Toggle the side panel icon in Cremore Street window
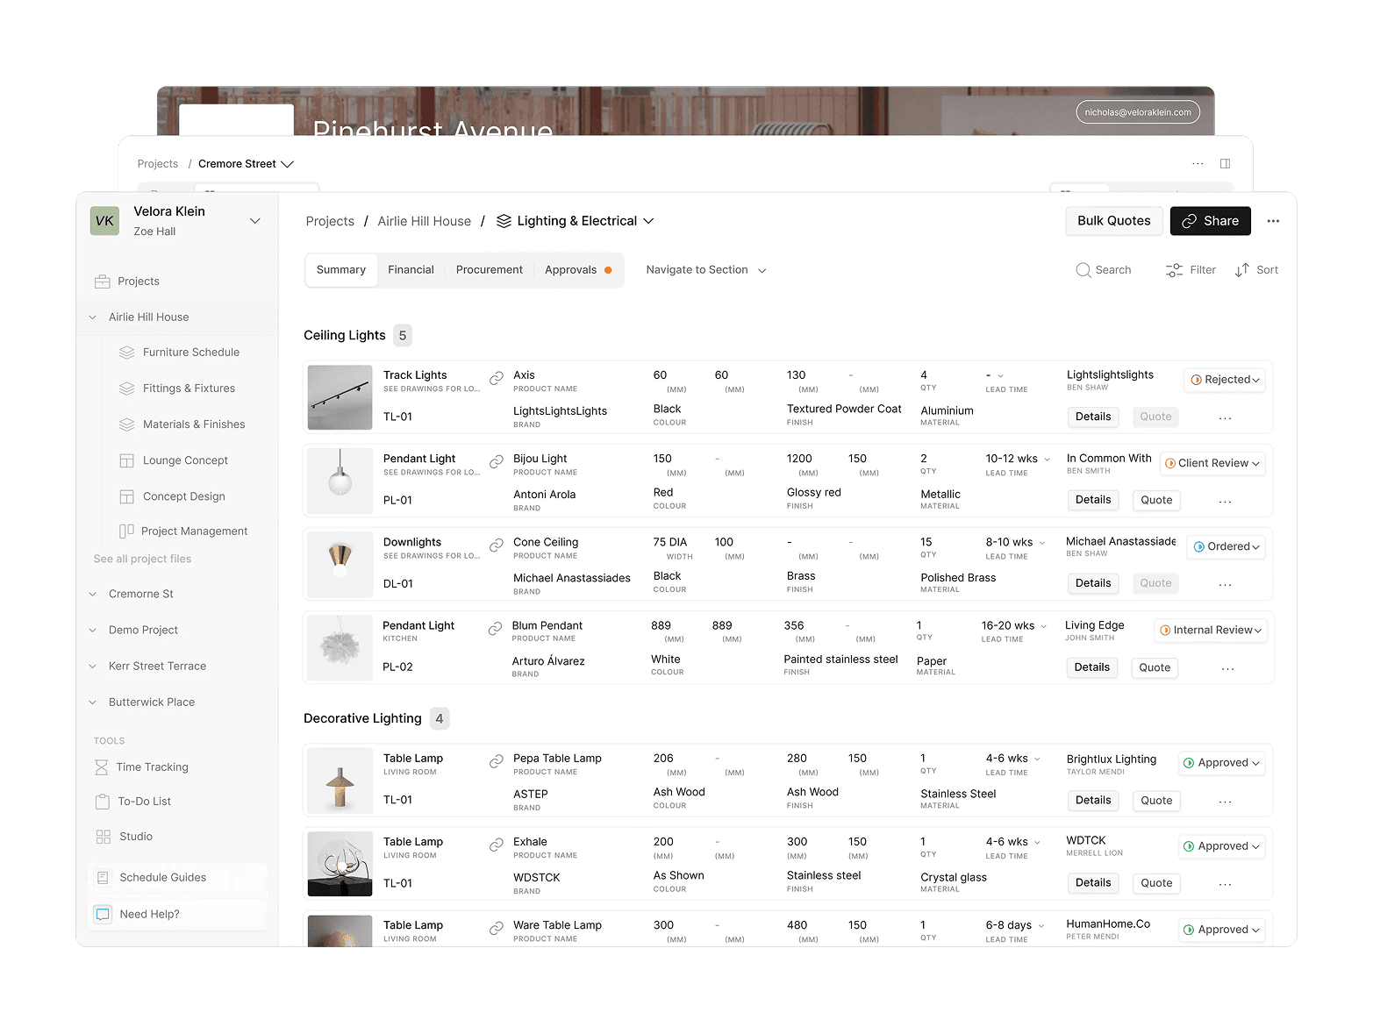Screen dimensions: 1373x1034 (x=1225, y=164)
